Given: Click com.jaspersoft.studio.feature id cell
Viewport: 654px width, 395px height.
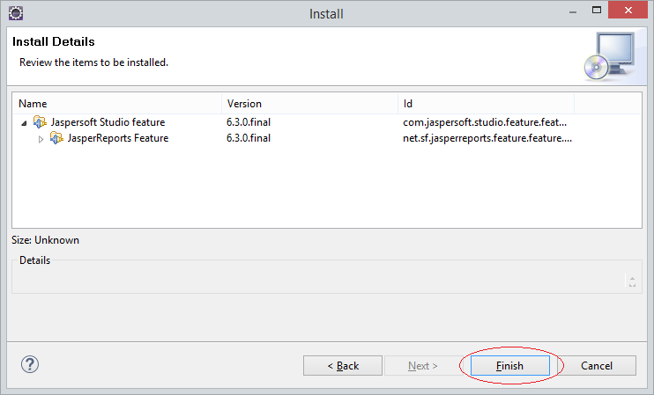Looking at the screenshot, I should (x=485, y=122).
